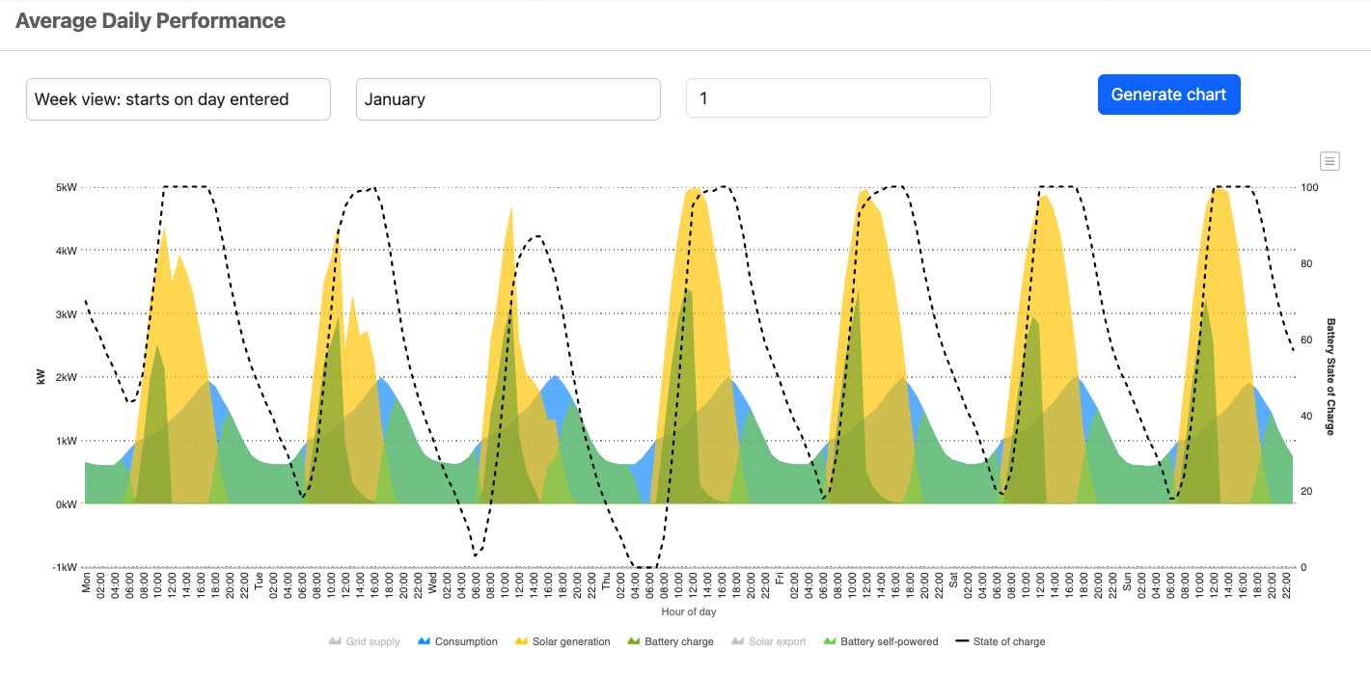The image size is (1371, 678).
Task: Toggle Solar generation series in legend
Action: [562, 641]
